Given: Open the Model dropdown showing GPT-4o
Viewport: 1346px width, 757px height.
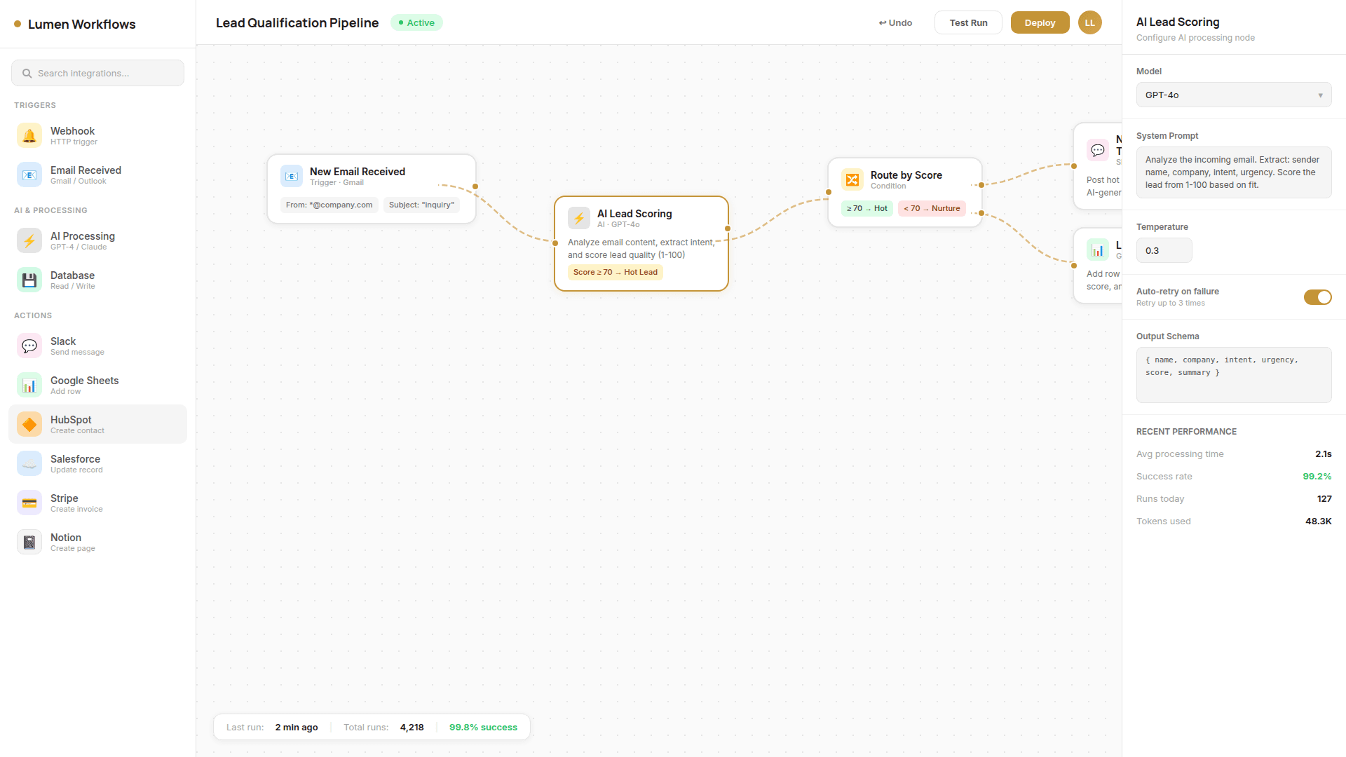Looking at the screenshot, I should (x=1233, y=95).
